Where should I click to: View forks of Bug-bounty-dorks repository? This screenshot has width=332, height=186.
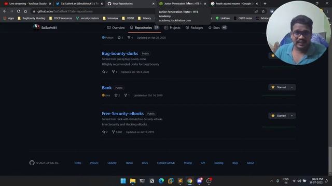click(x=115, y=72)
